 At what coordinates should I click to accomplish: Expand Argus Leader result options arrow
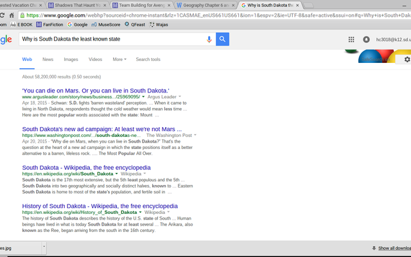point(180,97)
